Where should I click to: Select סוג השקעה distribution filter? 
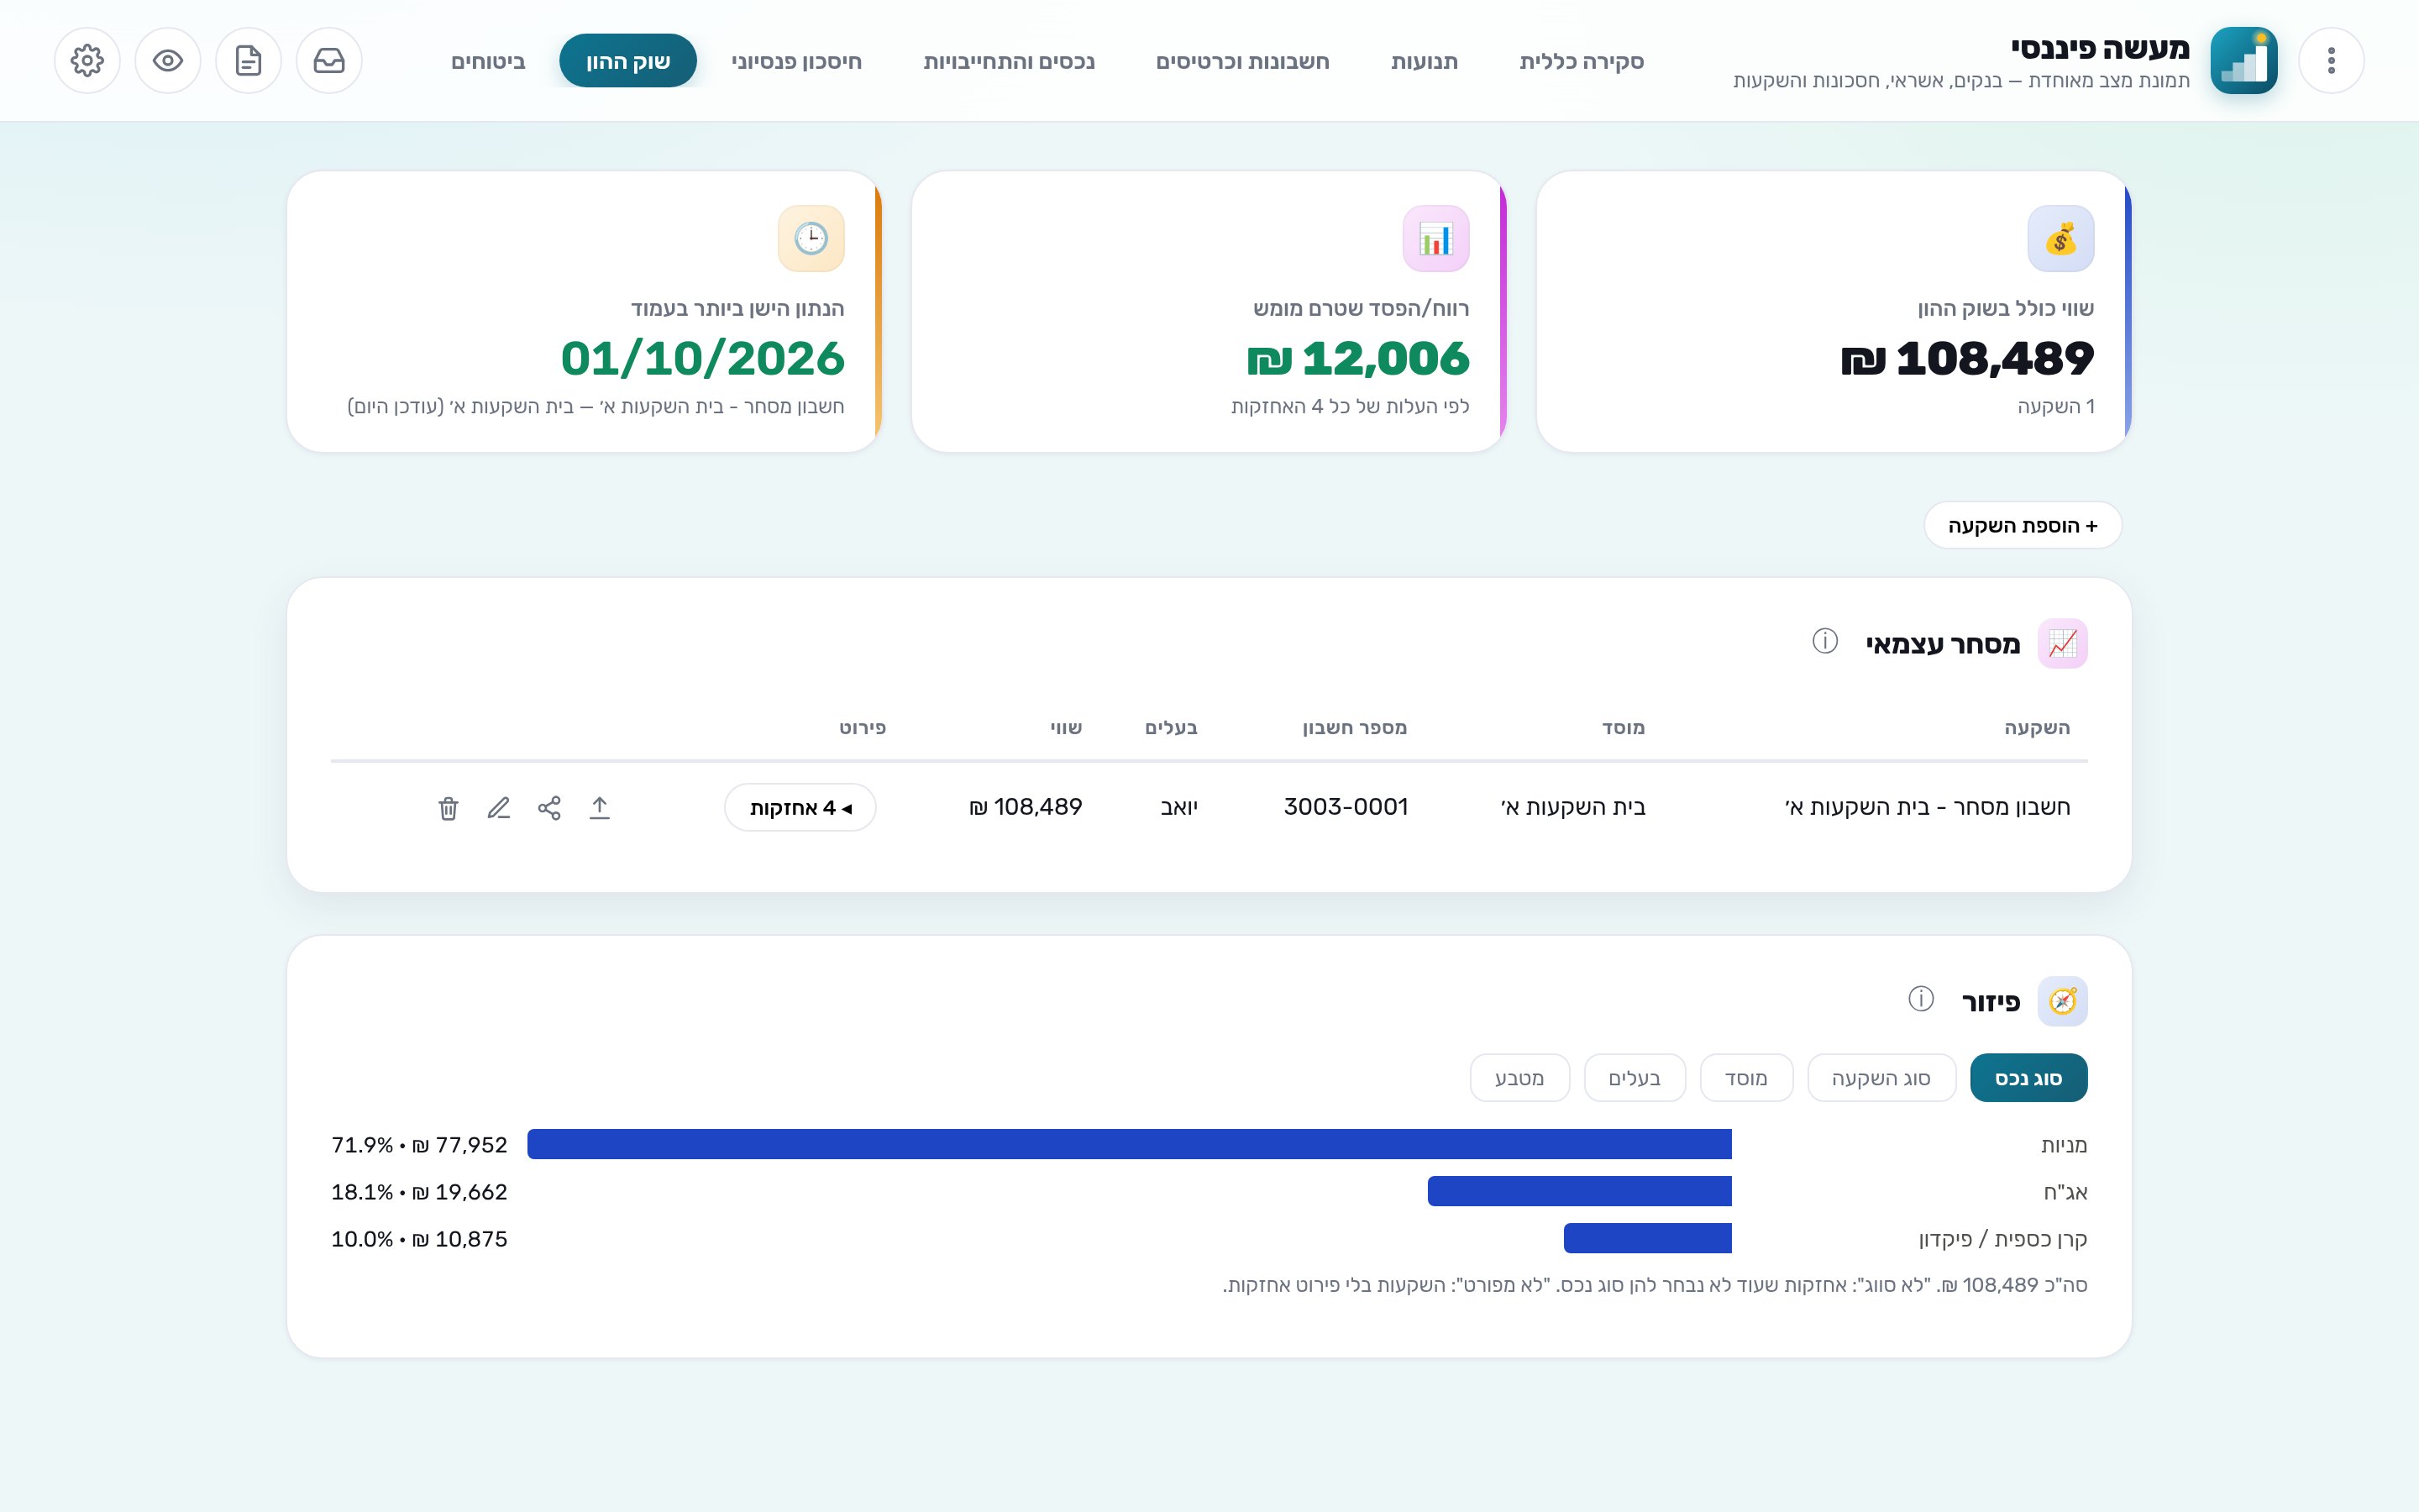pos(1881,1078)
